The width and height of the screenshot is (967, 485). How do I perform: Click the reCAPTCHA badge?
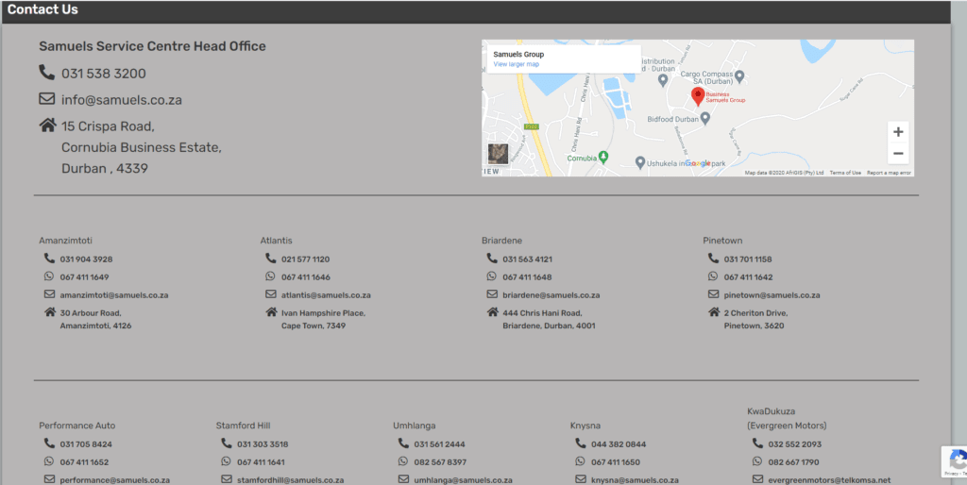tap(954, 461)
